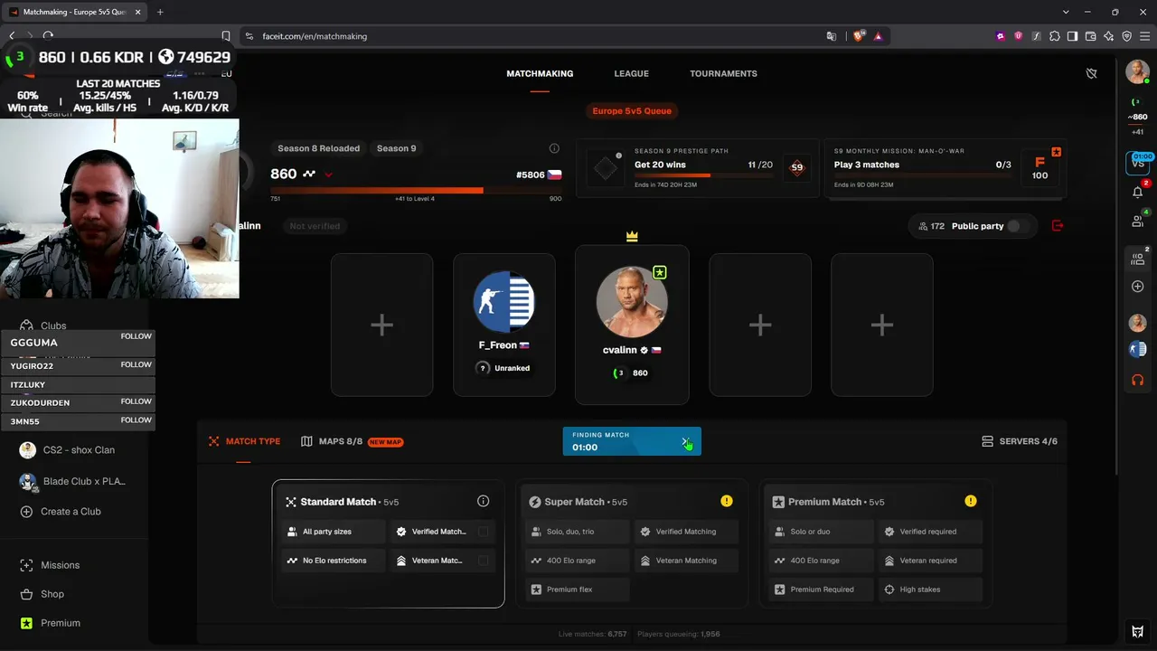This screenshot has height=651, width=1157.
Task: Open the Leo AI sparkle icon
Action: pyautogui.click(x=1108, y=36)
